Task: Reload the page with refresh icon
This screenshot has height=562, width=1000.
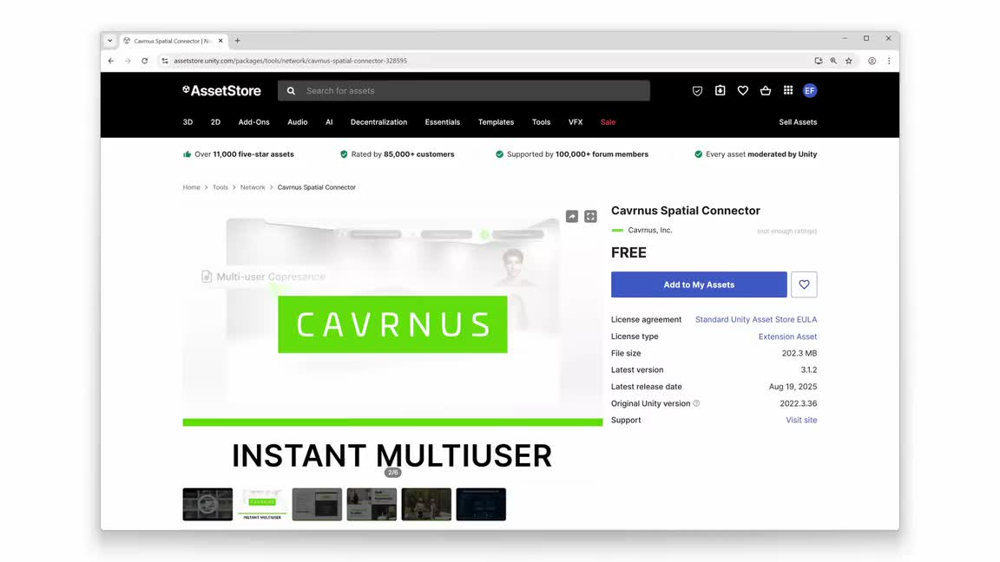Action: tap(145, 61)
